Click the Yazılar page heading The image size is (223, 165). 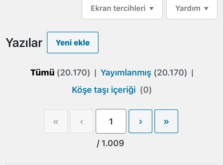(x=24, y=43)
